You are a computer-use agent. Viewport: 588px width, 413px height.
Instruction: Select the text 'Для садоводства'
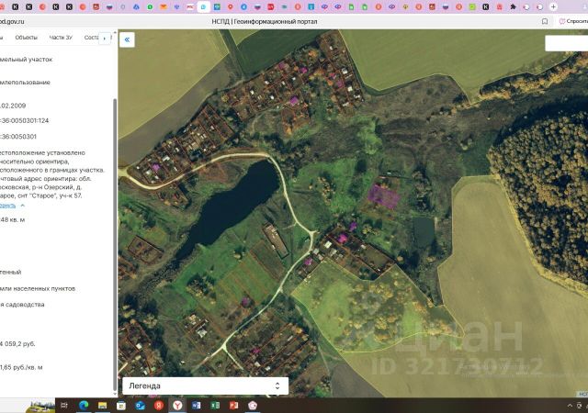22,305
